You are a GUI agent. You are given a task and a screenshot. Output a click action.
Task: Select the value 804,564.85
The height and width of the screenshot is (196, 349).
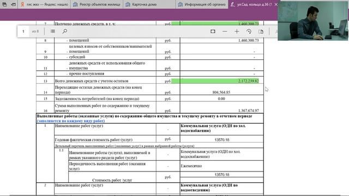coord(221,92)
